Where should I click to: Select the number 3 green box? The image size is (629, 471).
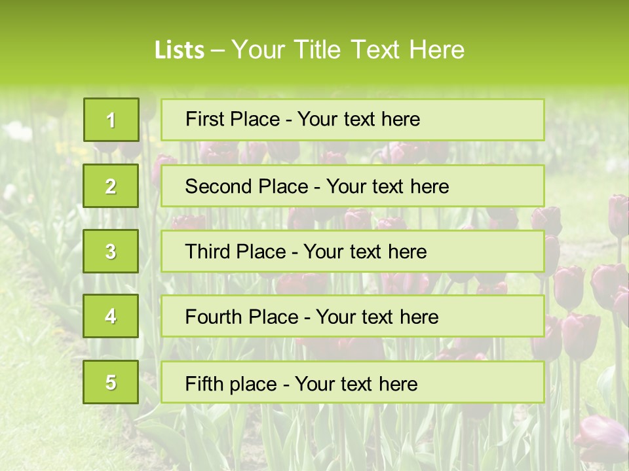tap(111, 251)
